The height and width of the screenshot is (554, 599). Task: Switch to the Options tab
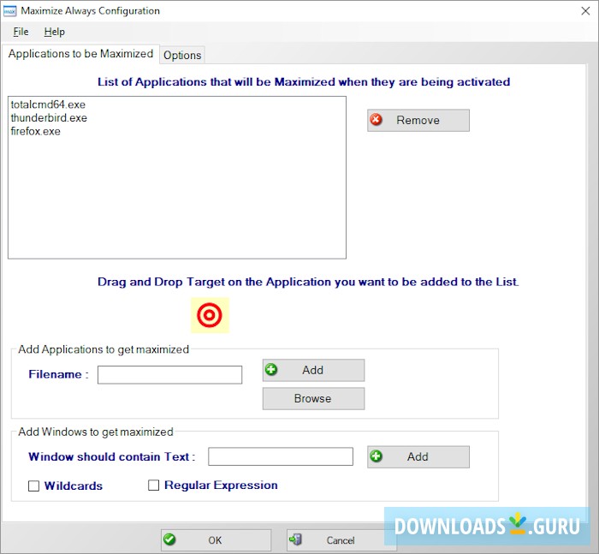[x=182, y=55]
